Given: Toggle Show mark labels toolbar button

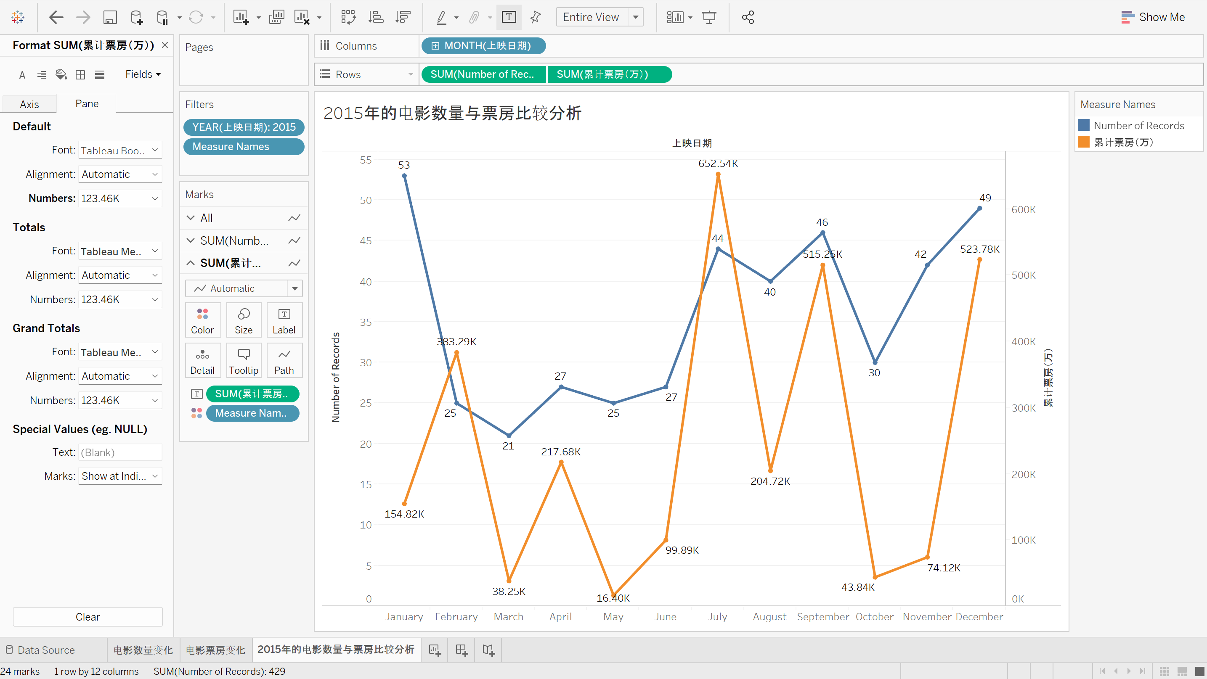Looking at the screenshot, I should [509, 17].
